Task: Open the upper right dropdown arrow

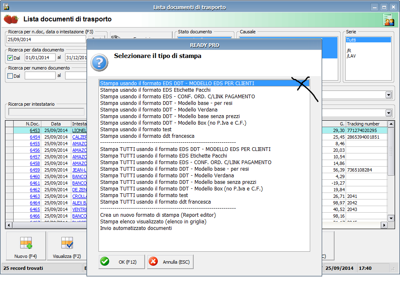Action: pos(388,95)
